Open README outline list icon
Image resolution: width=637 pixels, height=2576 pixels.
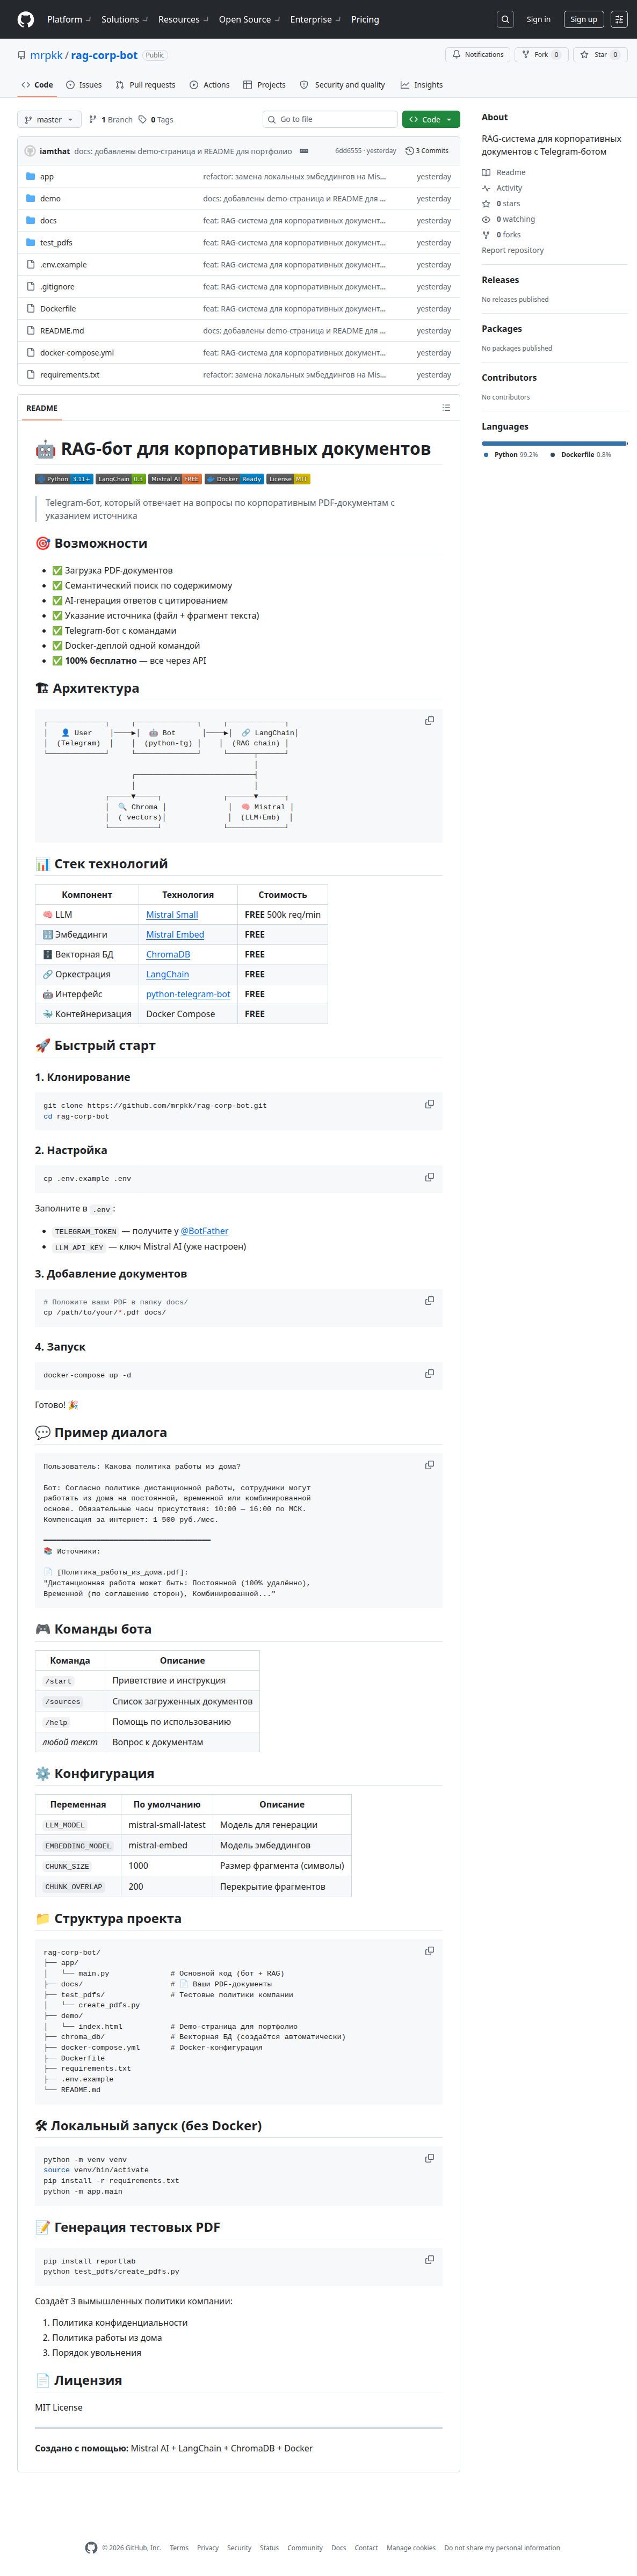click(446, 408)
